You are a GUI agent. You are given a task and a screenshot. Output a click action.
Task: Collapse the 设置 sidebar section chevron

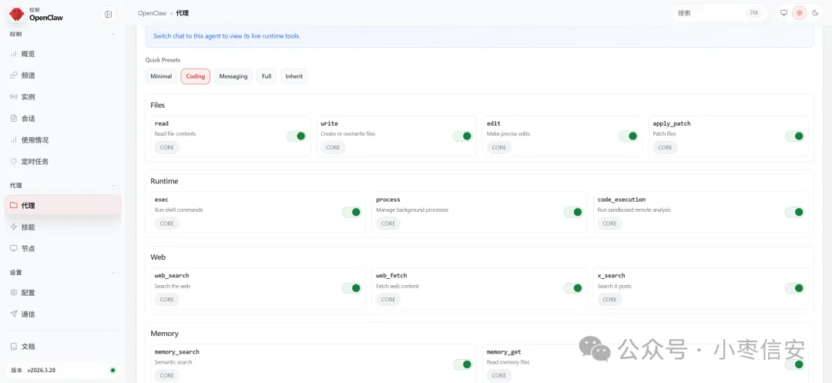(112, 273)
